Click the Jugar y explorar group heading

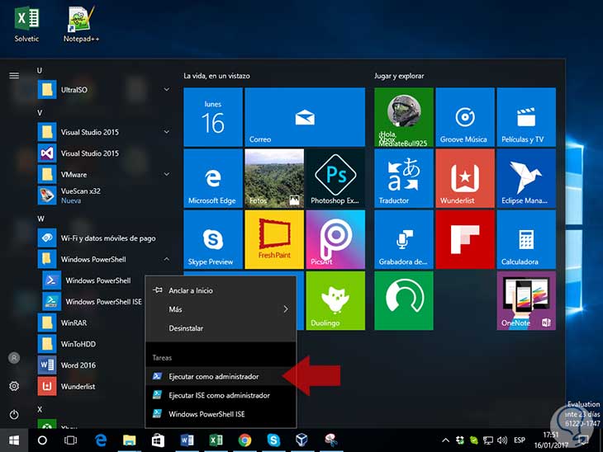(x=399, y=76)
